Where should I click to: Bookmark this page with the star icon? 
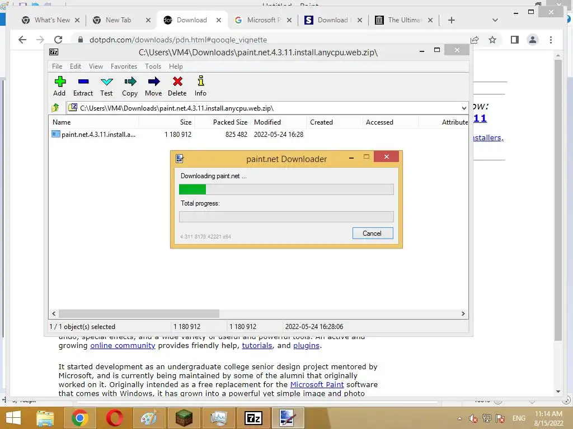tap(492, 40)
